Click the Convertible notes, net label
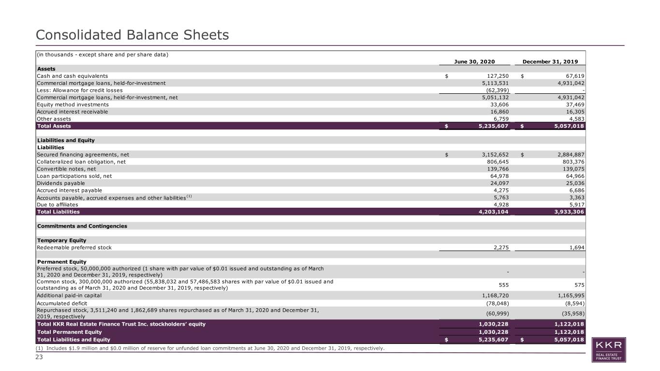The width and height of the screenshot is (660, 371). click(x=66, y=169)
